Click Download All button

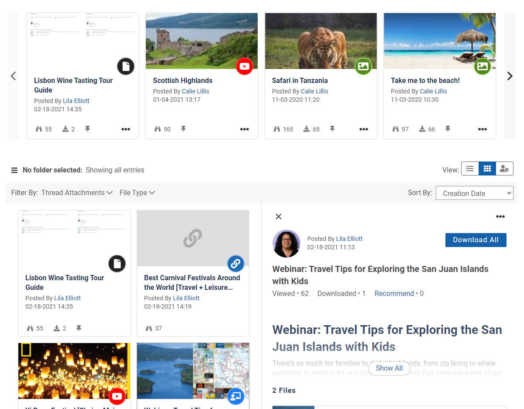pos(476,240)
